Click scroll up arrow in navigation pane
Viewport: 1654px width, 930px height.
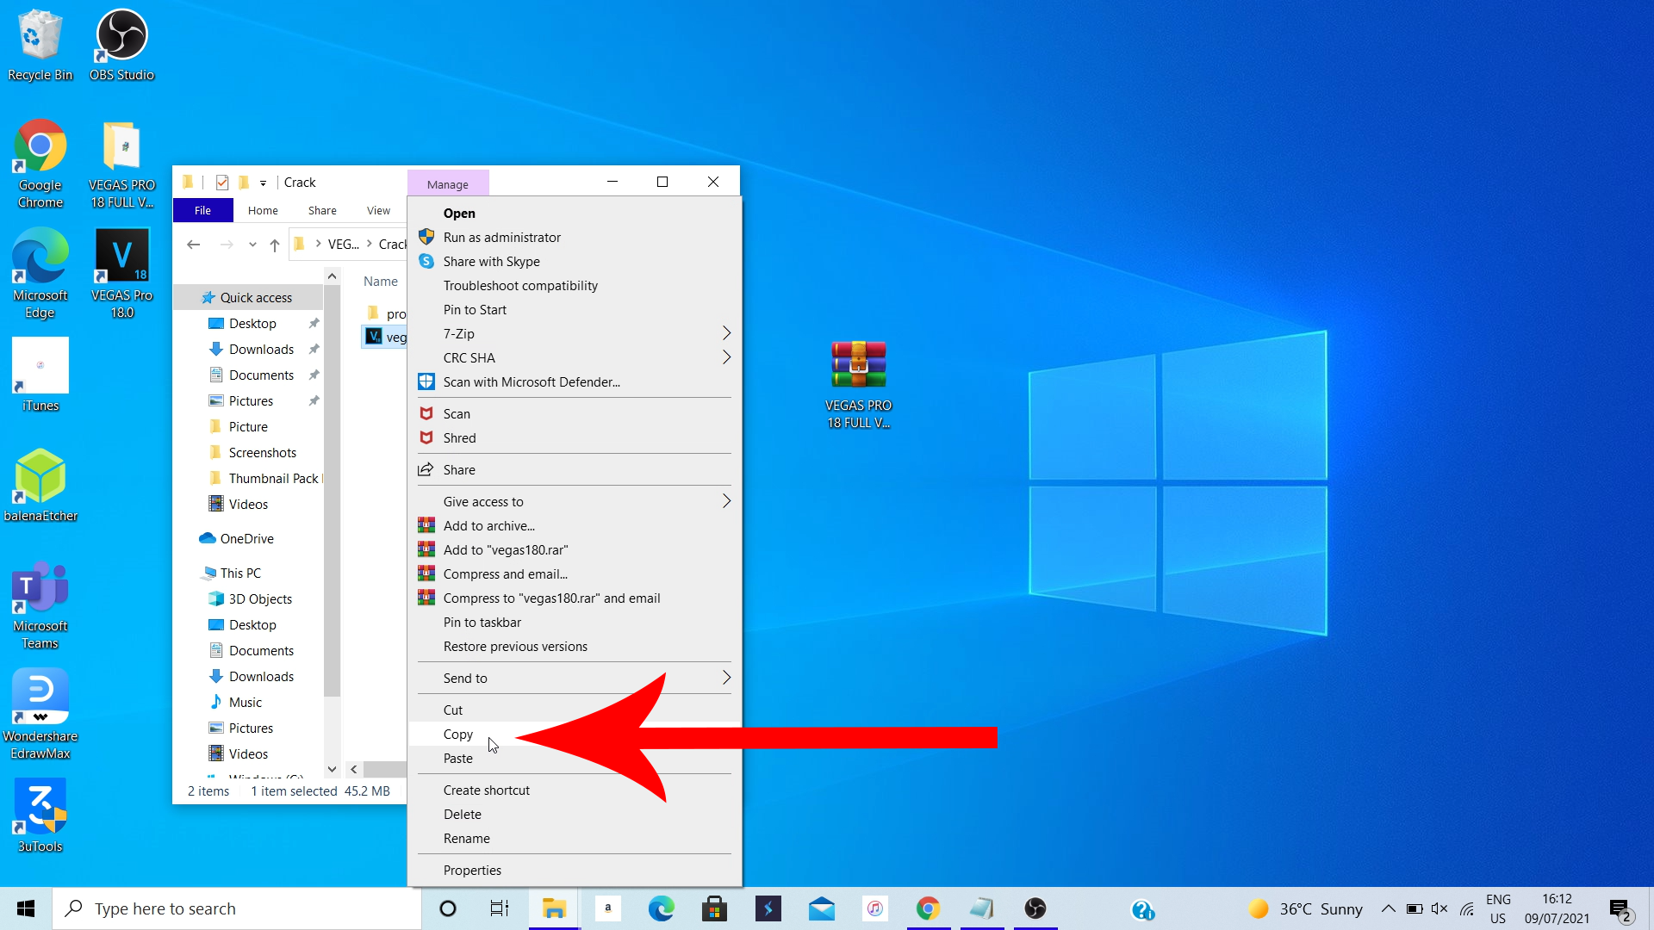[x=332, y=276]
